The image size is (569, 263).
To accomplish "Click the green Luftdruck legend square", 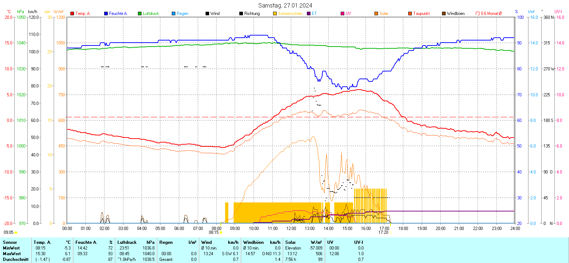I will (x=140, y=14).
